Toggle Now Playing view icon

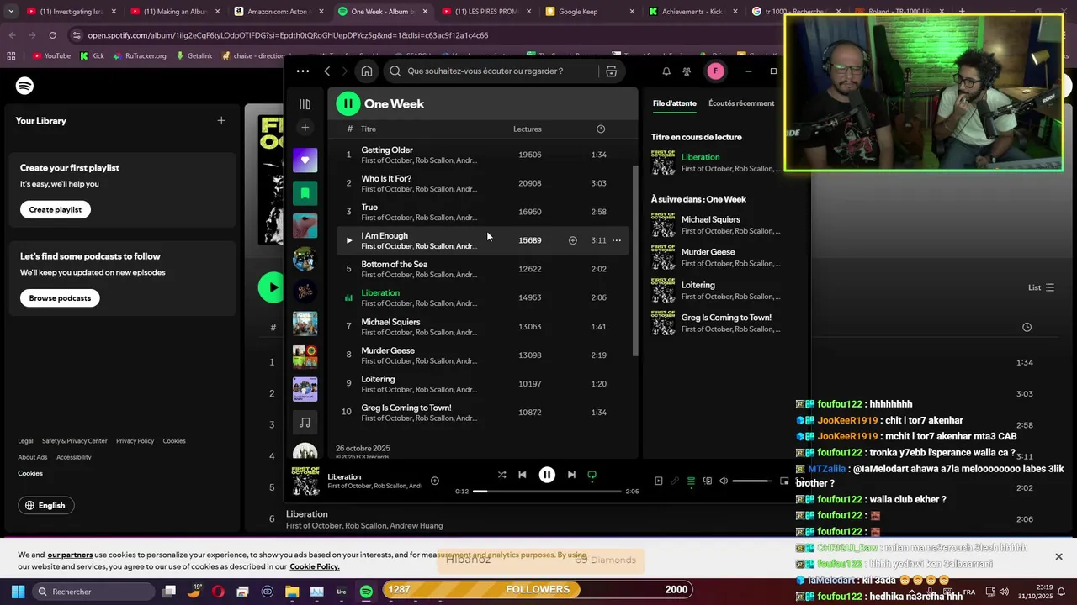point(658,481)
